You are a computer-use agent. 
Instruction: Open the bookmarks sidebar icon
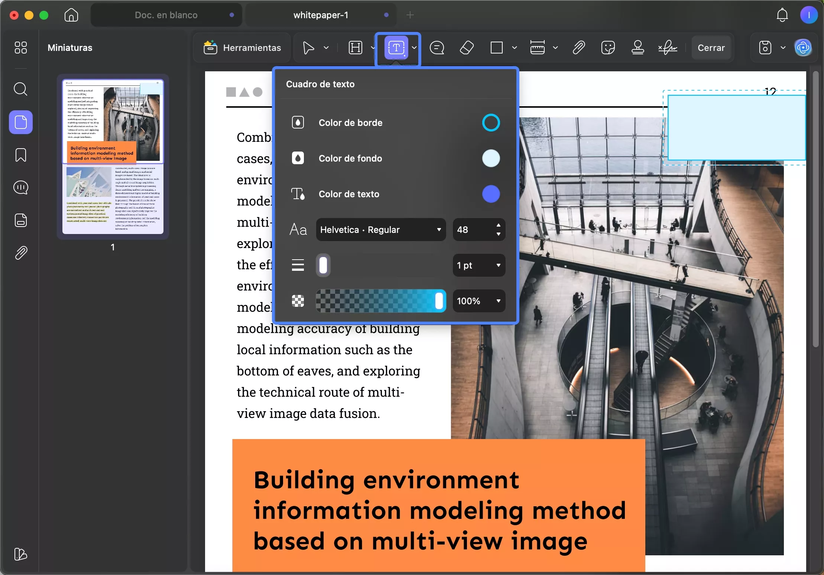(x=21, y=155)
